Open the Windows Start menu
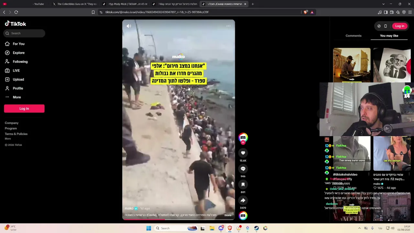The width and height of the screenshot is (414, 233). 148,228
